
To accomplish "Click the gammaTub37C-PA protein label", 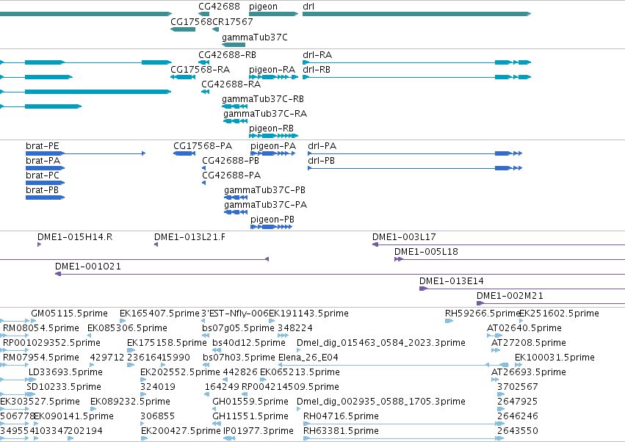I will coord(265,206).
